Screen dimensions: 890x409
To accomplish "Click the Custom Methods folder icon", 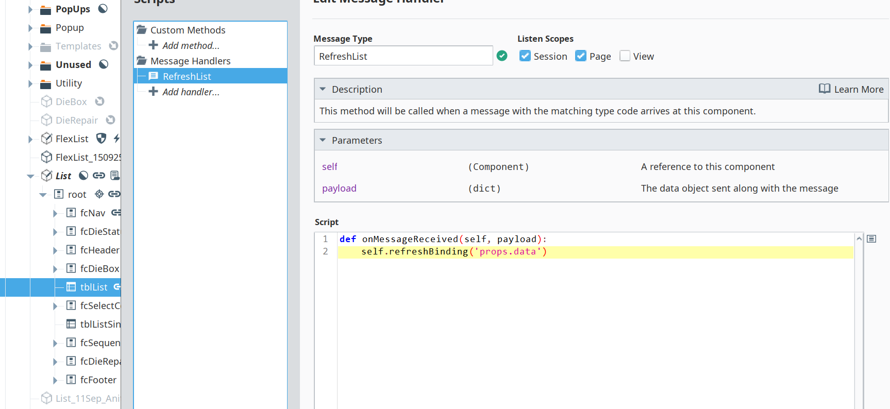I will pos(142,30).
